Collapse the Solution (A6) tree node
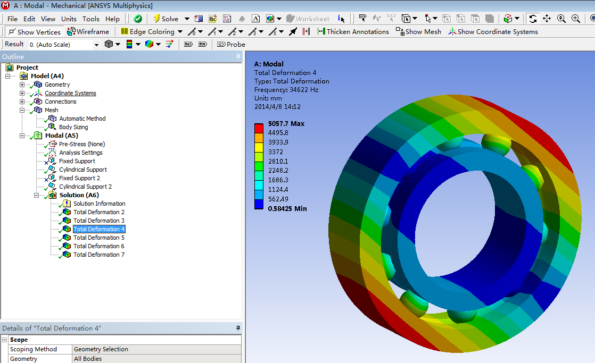This screenshot has height=363, width=595. [x=37, y=195]
